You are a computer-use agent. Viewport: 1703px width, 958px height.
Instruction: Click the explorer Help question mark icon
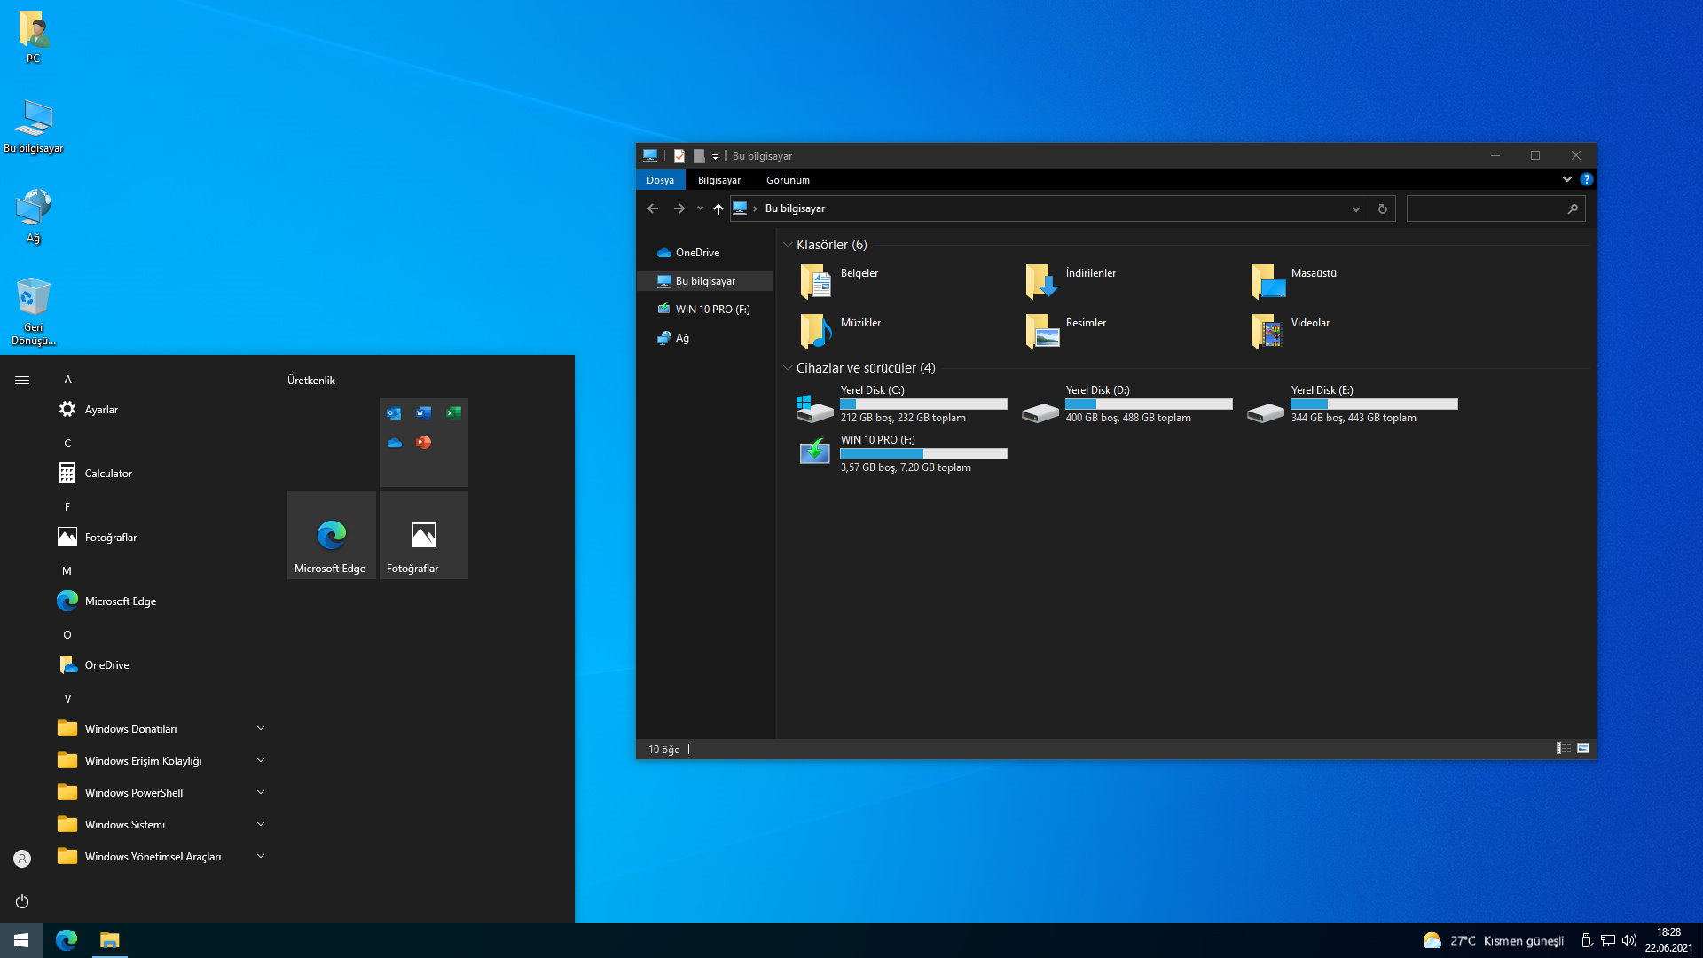[1587, 179]
